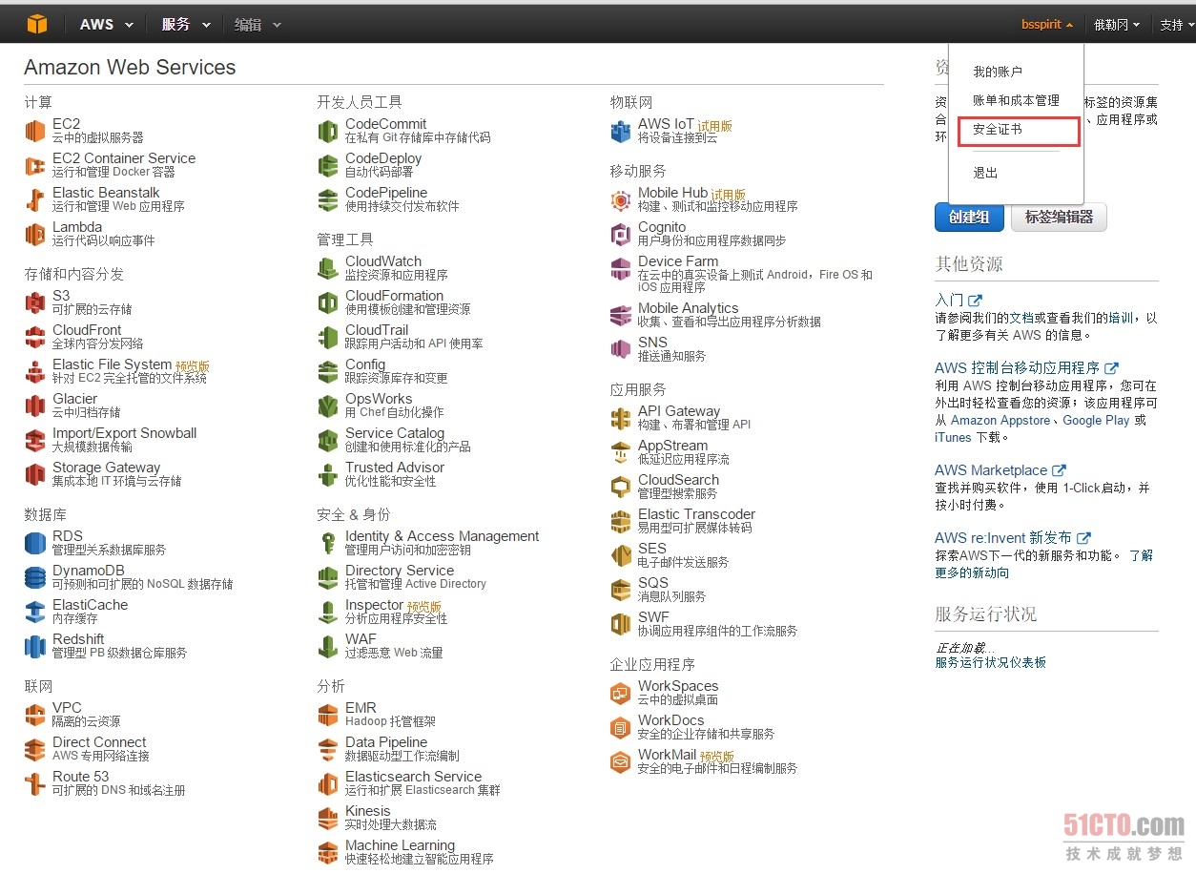Choose 退出 to sign out

[x=985, y=173]
